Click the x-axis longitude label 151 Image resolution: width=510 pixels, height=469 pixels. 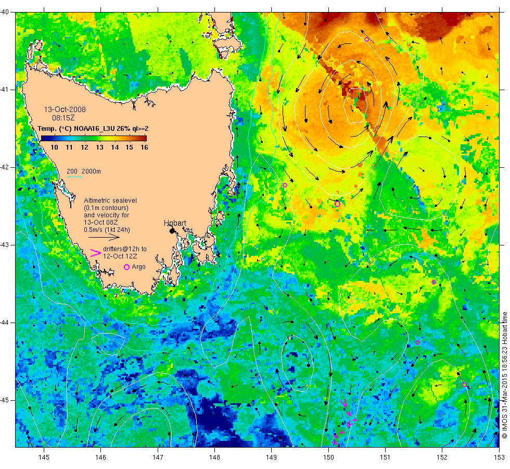coord(385,458)
